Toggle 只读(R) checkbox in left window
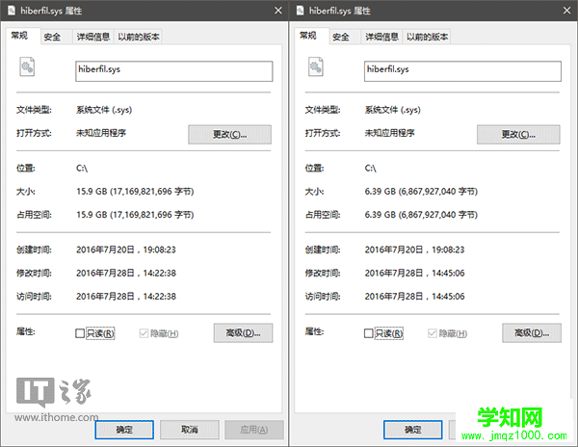Viewport: 578px width, 447px height. tap(80, 333)
